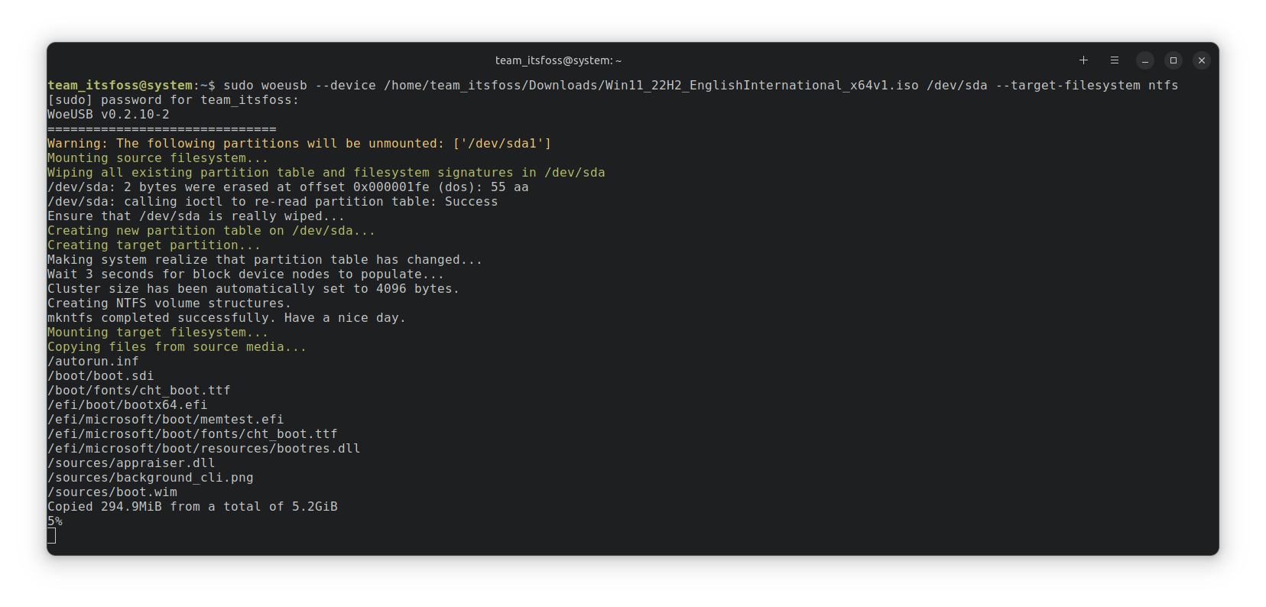This screenshot has height=607, width=1266.
Task: Click the minimize icon of the terminal window
Action: (1144, 60)
